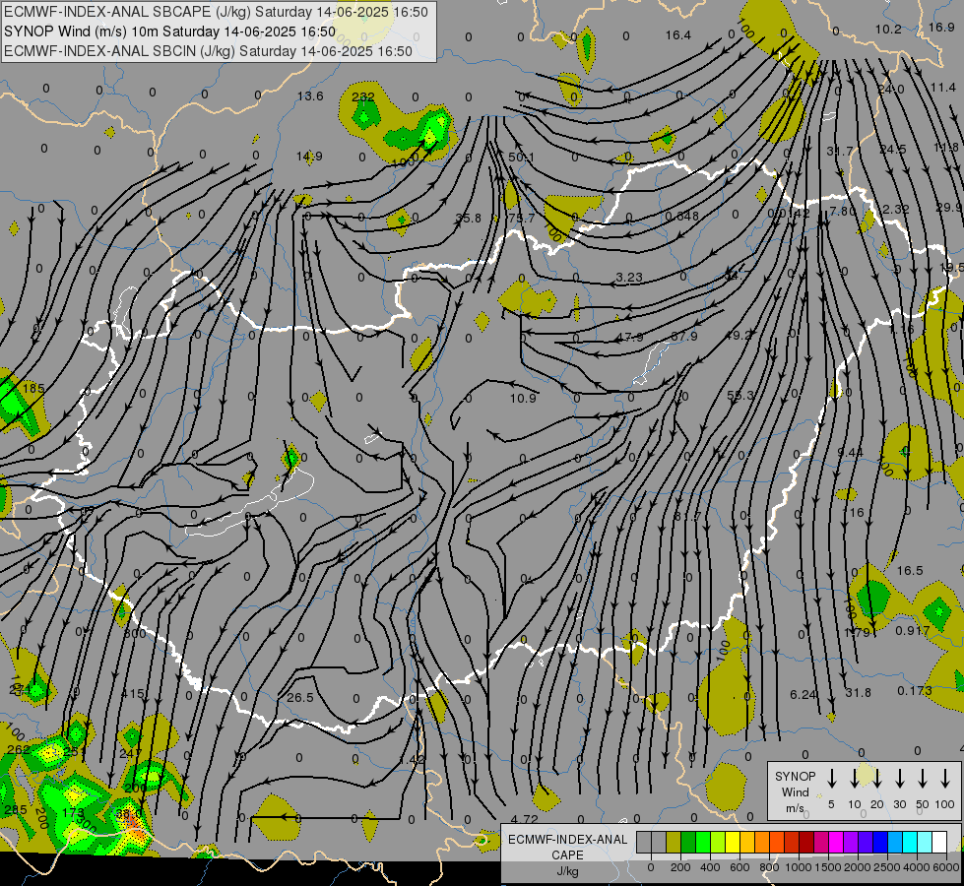
Task: Click the 10.2 value on map
Action: pos(888,29)
